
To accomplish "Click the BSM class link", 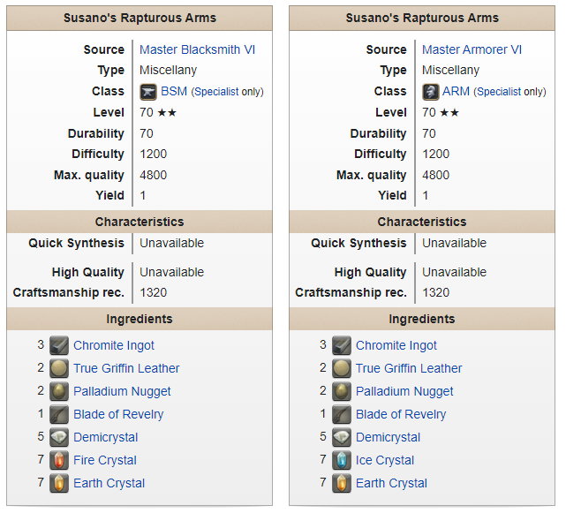I will click(174, 91).
